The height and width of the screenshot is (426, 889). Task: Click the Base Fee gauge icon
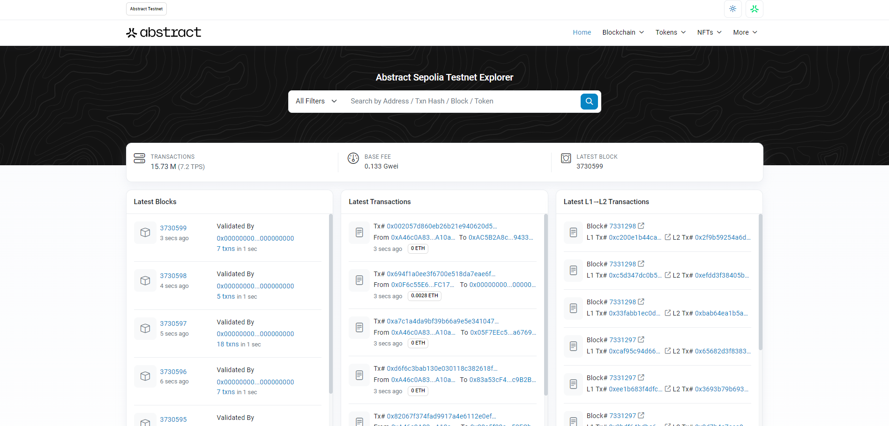353,158
